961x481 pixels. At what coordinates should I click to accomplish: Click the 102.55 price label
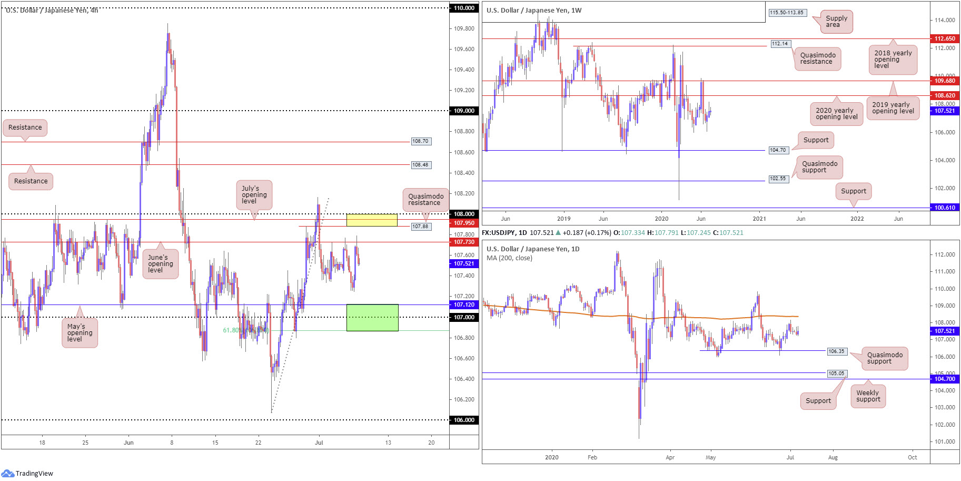pos(778,179)
